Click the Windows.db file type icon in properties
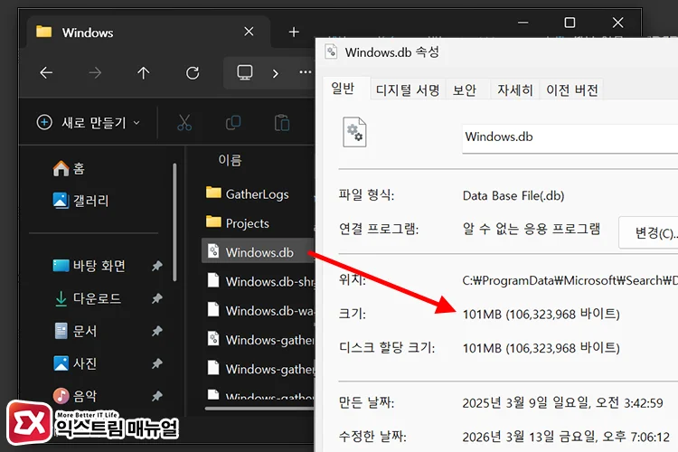The image size is (678, 452). tap(354, 132)
